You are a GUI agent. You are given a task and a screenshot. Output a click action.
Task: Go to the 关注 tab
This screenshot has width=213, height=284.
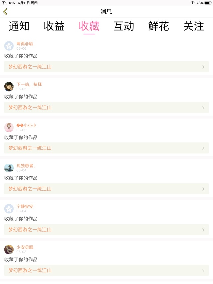click(x=194, y=26)
